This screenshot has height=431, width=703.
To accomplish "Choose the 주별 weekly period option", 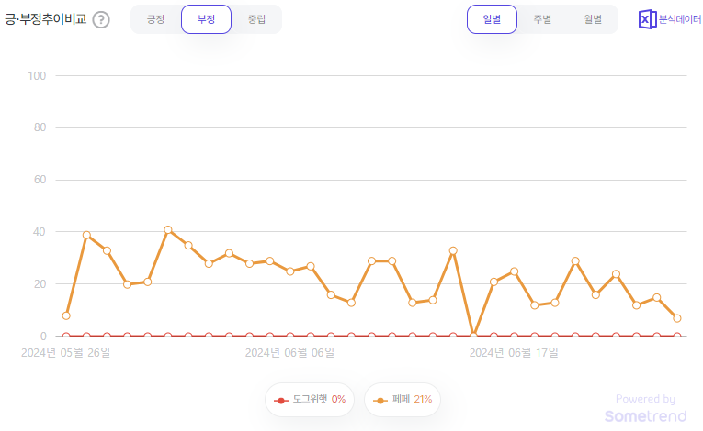I will (x=542, y=19).
